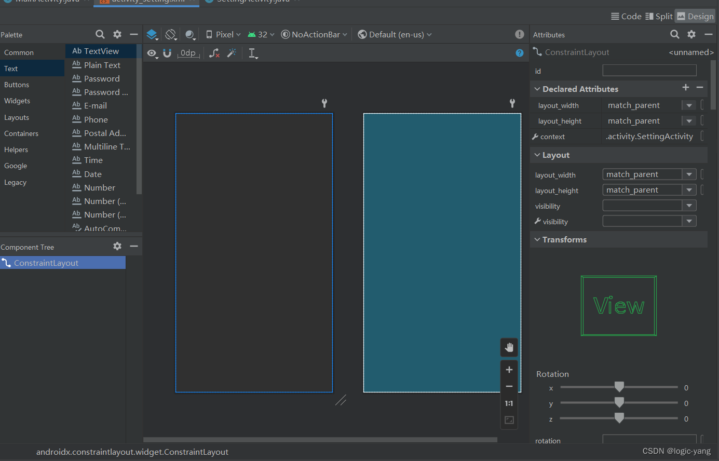Set zoom to 1:1 actual size
Image resolution: width=719 pixels, height=461 pixels.
(x=509, y=403)
